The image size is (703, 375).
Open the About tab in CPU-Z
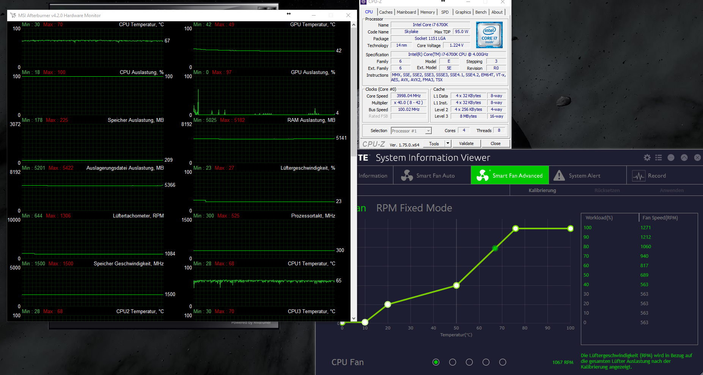[497, 12]
